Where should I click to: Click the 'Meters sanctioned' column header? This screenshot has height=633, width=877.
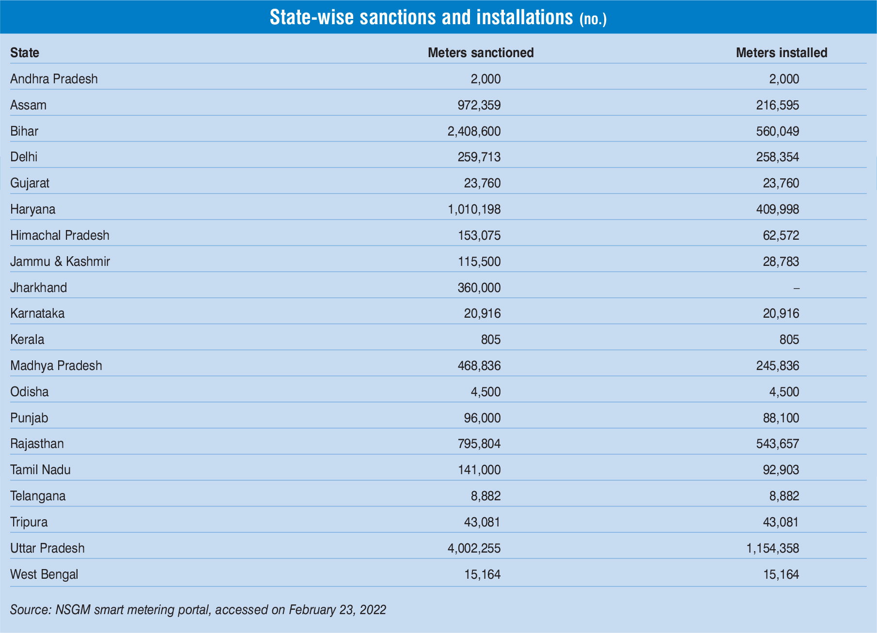click(480, 53)
